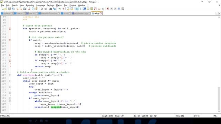Close the util.py tab with its red X
The width and height of the screenshot is (221, 124).
[x=100, y=13]
